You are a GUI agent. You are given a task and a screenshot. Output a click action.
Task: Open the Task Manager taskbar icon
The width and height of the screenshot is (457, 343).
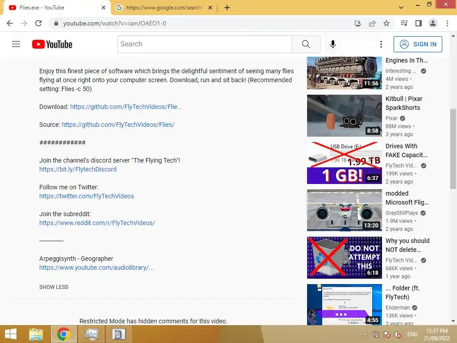pyautogui.click(x=91, y=334)
